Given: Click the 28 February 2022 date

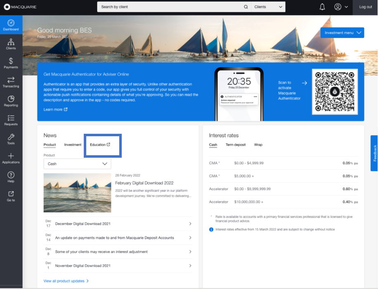Looking at the screenshot, I should pos(128,175).
